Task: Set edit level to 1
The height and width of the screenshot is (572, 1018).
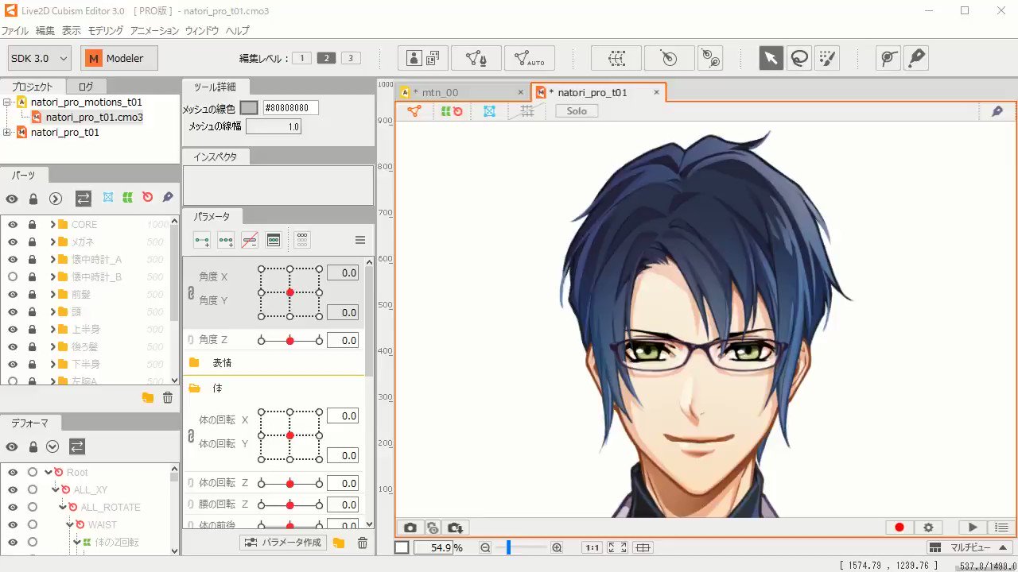Action: point(301,58)
